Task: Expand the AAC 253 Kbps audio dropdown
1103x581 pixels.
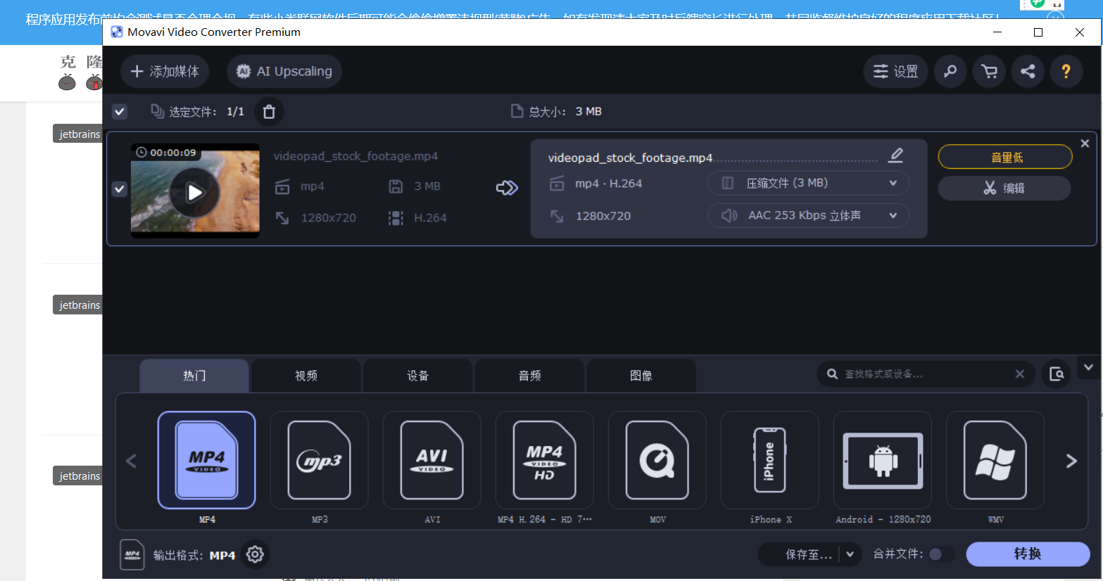Action: [808, 215]
